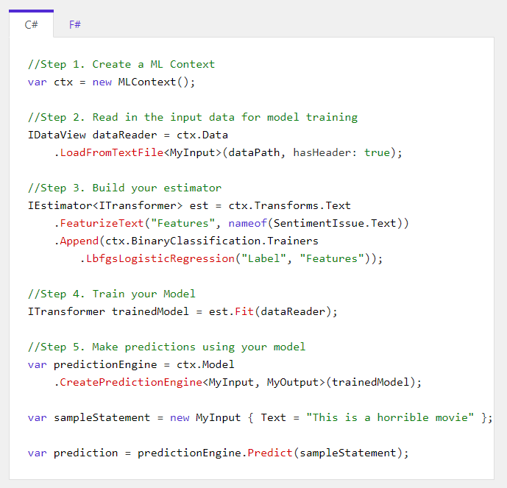Image resolution: width=507 pixels, height=488 pixels.
Task: Click "hasHeader: true" argument
Action: 341,152
